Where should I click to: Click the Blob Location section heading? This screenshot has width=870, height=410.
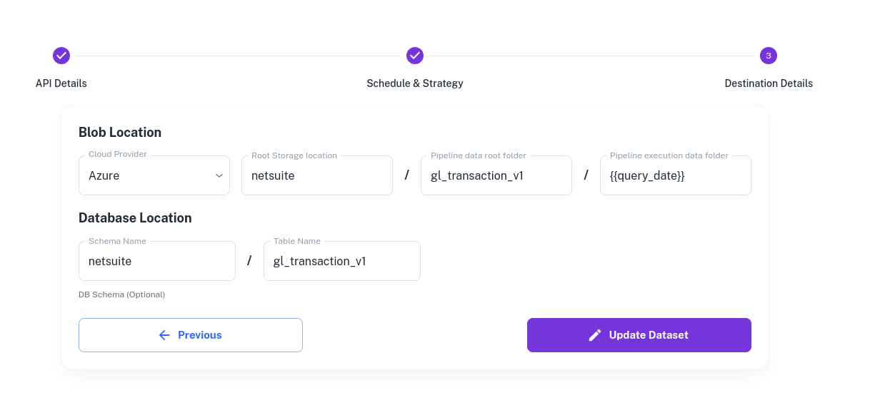click(x=120, y=133)
